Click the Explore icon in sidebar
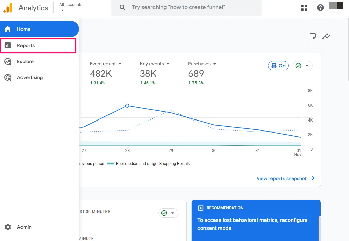Screen dimensions: 349x241 coord(8,61)
